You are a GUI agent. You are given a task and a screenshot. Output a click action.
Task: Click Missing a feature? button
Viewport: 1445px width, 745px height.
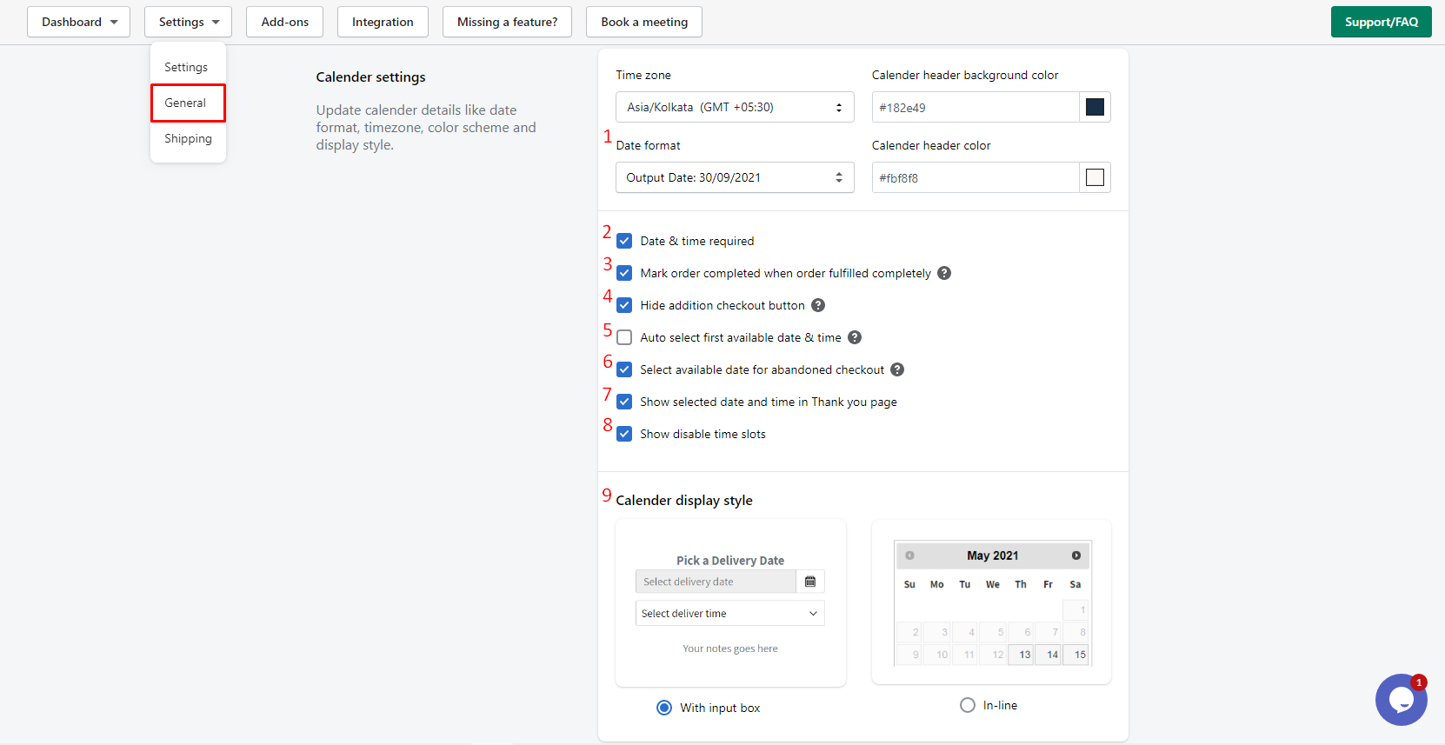507,22
